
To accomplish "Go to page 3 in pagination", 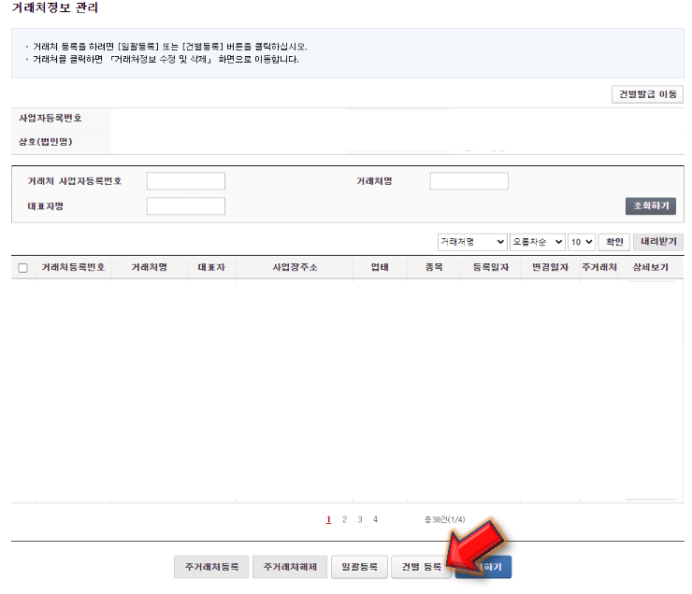I will tap(360, 519).
